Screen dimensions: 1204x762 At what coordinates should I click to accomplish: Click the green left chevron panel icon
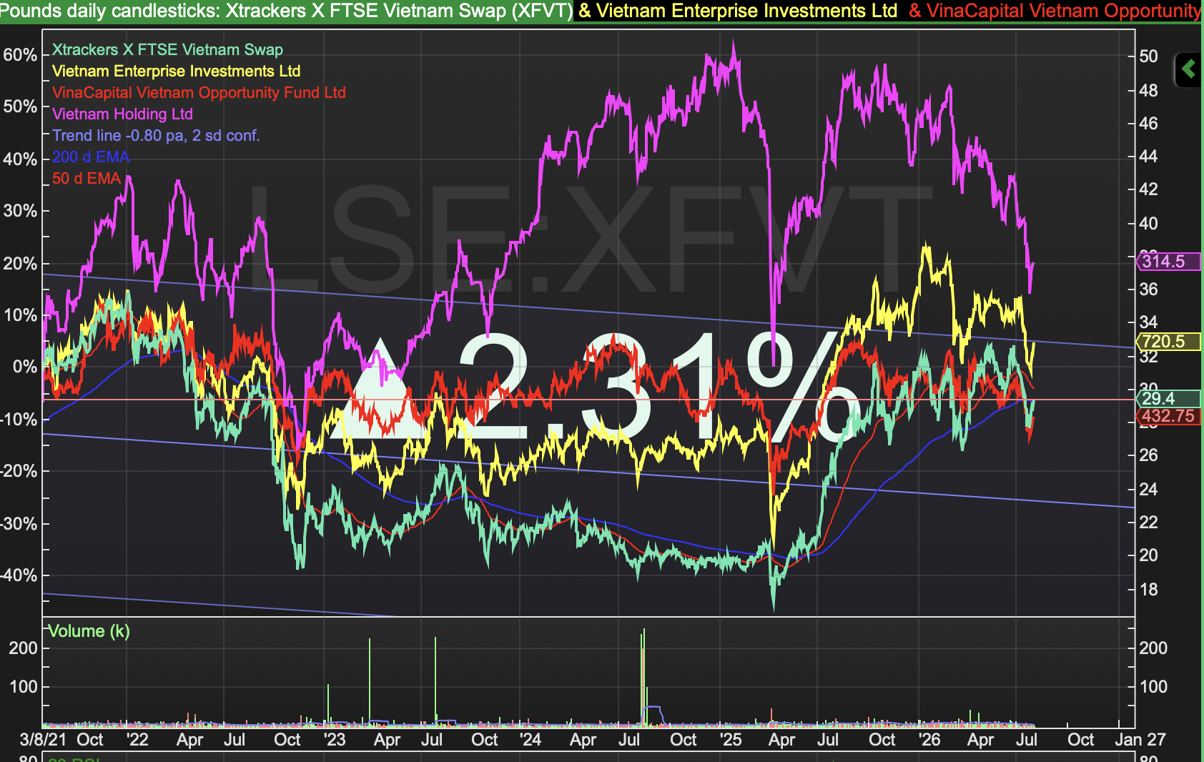(x=1189, y=69)
